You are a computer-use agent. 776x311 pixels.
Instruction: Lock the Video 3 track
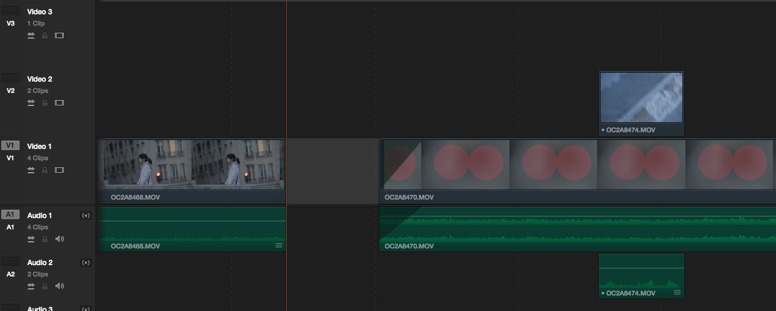45,36
